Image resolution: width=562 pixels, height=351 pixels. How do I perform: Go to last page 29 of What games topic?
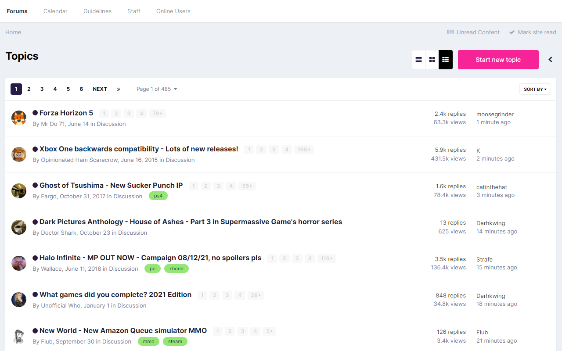[256, 295]
